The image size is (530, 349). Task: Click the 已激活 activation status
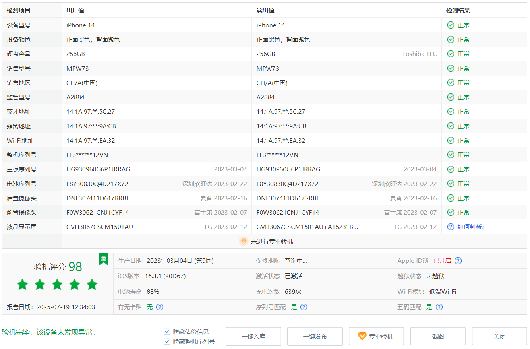pos(294,276)
